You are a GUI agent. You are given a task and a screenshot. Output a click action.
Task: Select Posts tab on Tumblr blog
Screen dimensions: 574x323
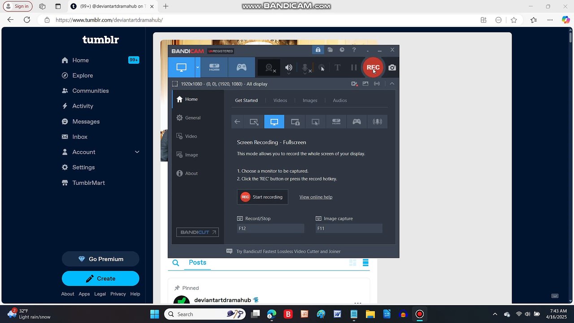(x=197, y=262)
